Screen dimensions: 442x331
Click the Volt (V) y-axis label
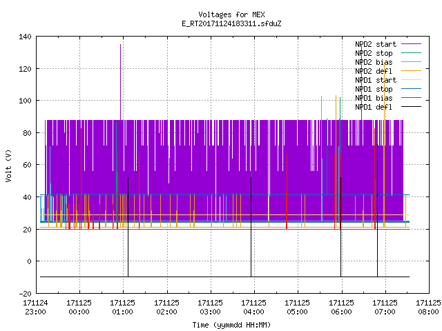(x=8, y=165)
